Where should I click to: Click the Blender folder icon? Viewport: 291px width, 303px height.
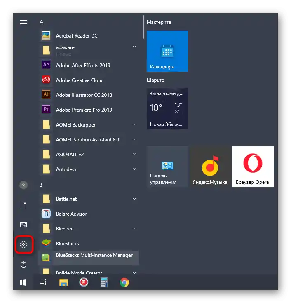pos(46,228)
